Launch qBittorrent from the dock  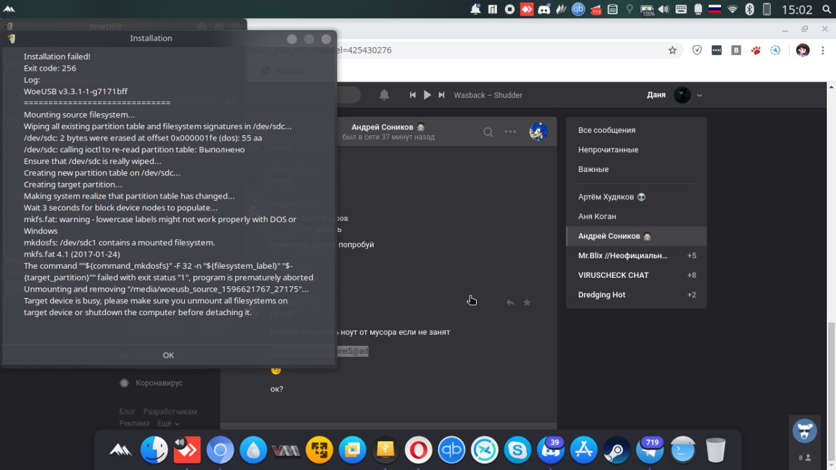[451, 450]
